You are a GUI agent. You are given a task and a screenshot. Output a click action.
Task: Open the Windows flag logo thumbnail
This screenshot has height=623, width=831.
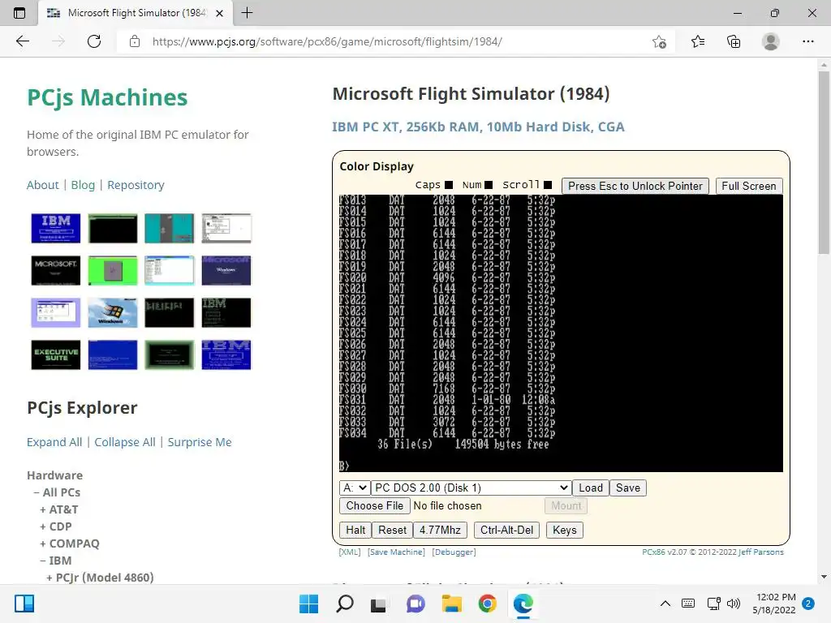pos(112,312)
